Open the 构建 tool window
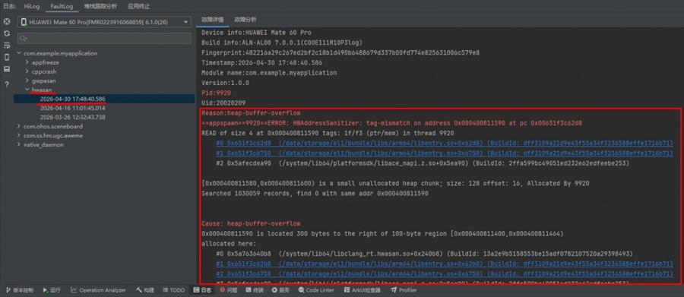 point(145,290)
